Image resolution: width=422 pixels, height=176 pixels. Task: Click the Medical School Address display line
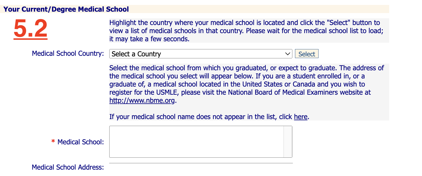[201, 163]
